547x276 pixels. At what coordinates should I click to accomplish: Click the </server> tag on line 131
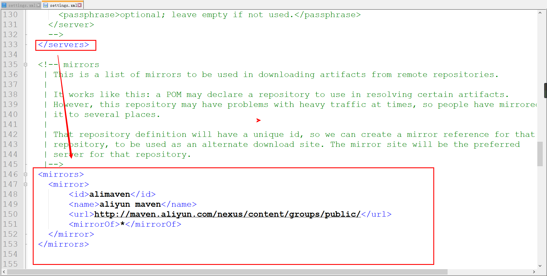point(71,25)
